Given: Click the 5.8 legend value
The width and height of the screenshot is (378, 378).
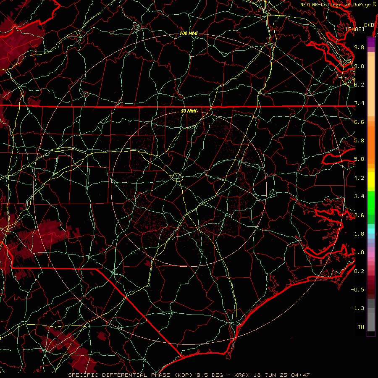Looking at the screenshot, I should tap(359, 141).
